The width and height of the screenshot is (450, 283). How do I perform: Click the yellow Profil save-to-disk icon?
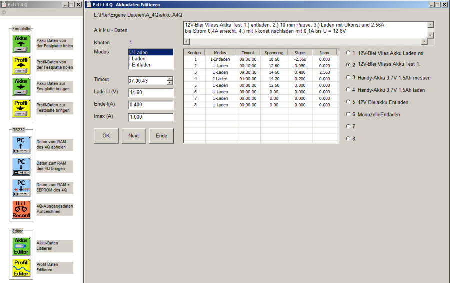21,109
